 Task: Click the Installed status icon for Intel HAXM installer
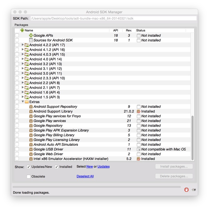138,159
